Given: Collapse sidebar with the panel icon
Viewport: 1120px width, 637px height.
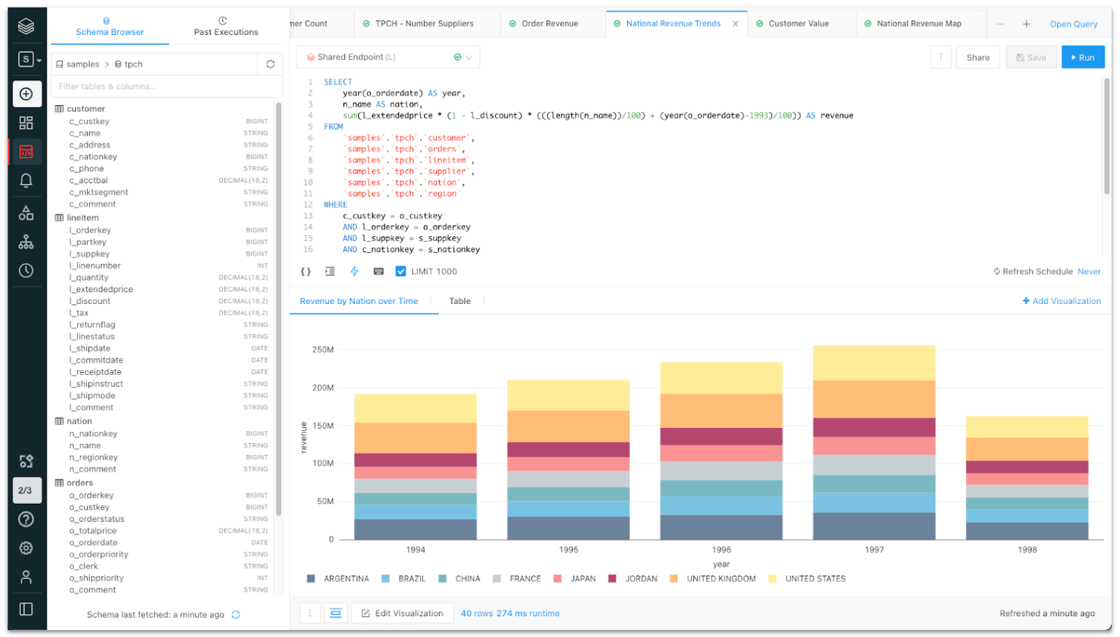Looking at the screenshot, I should pos(26,609).
